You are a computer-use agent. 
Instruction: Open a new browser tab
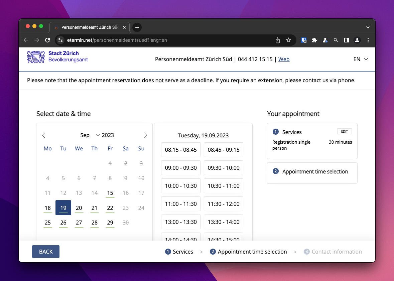click(137, 27)
